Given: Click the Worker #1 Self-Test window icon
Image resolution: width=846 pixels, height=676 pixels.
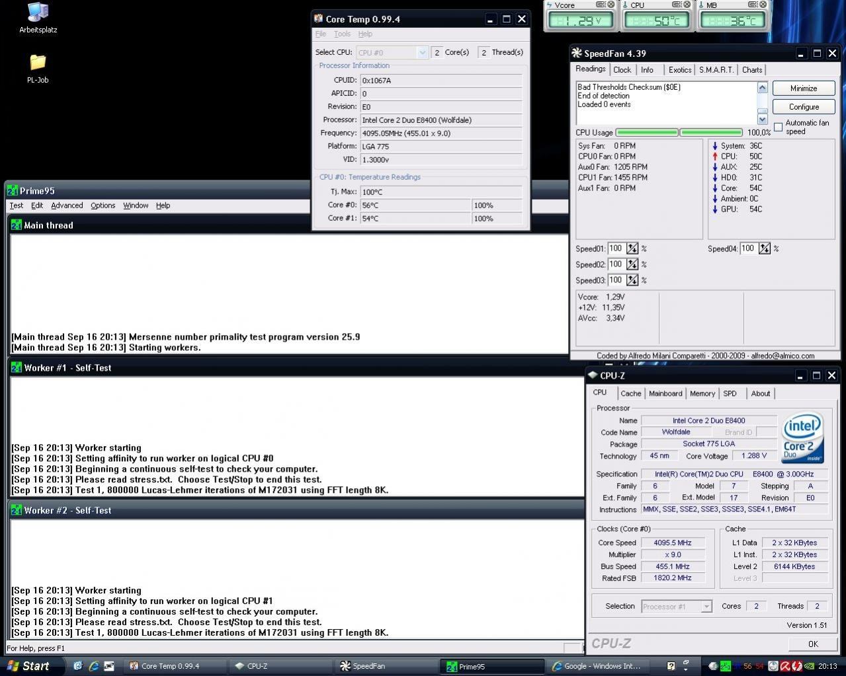Looking at the screenshot, I should pos(17,368).
